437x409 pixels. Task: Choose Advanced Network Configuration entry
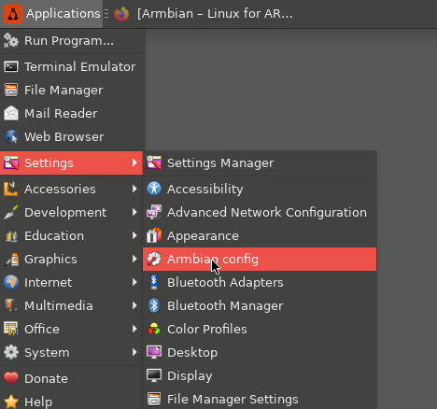pos(260,212)
